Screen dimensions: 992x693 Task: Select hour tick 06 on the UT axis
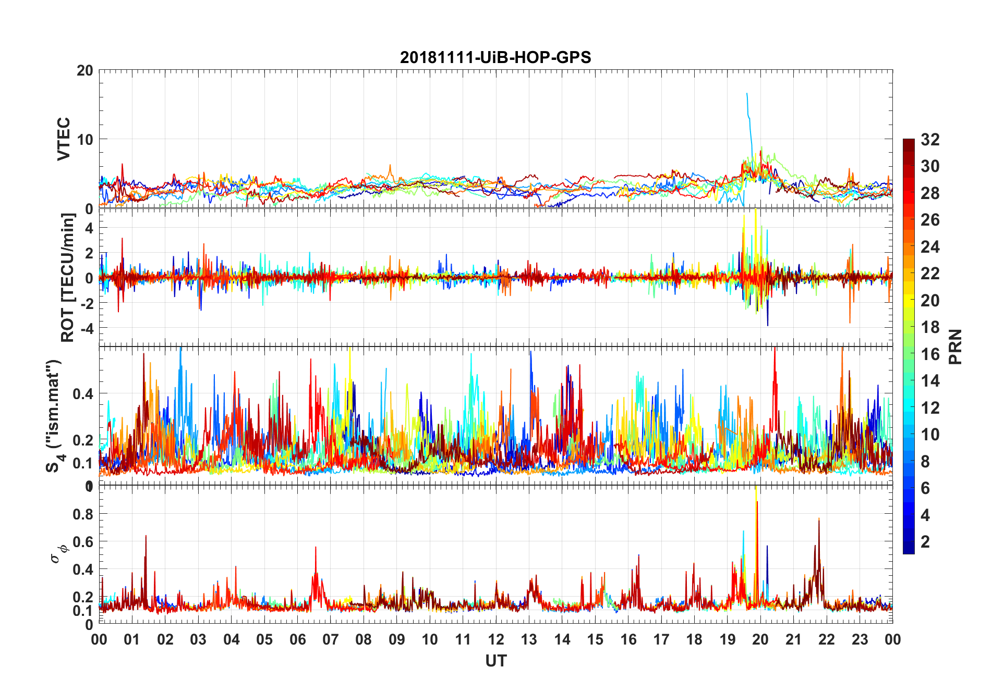(298, 639)
